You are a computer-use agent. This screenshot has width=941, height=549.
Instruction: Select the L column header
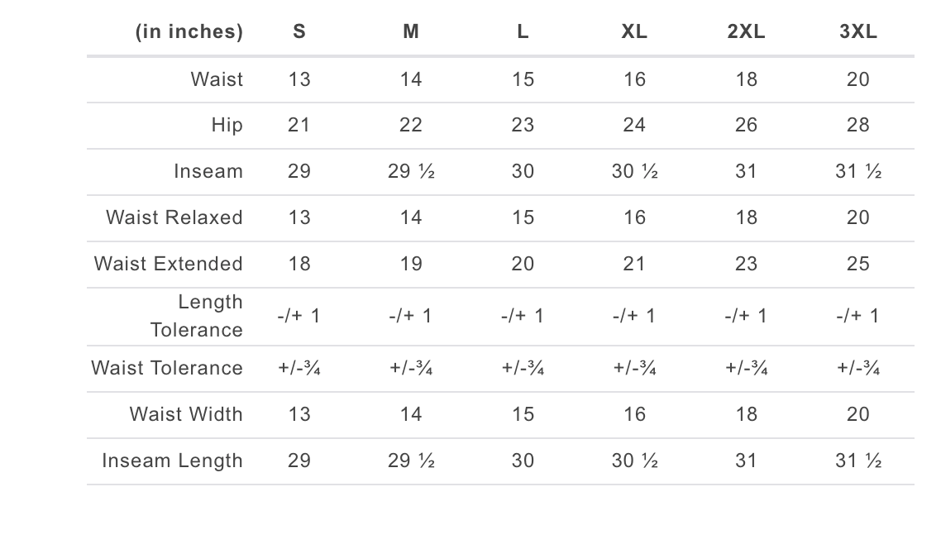pyautogui.click(x=523, y=31)
